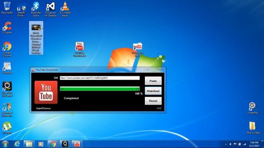This screenshot has height=148, width=264.
Task: Open the Action Center flag icon
Action: [x=235, y=144]
